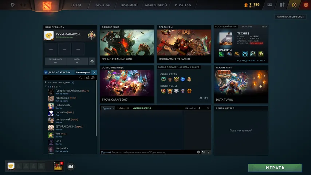Viewport: 311px width, 175px height.
Task: Open the Dota Plus hexagon icon
Action: [294, 5]
